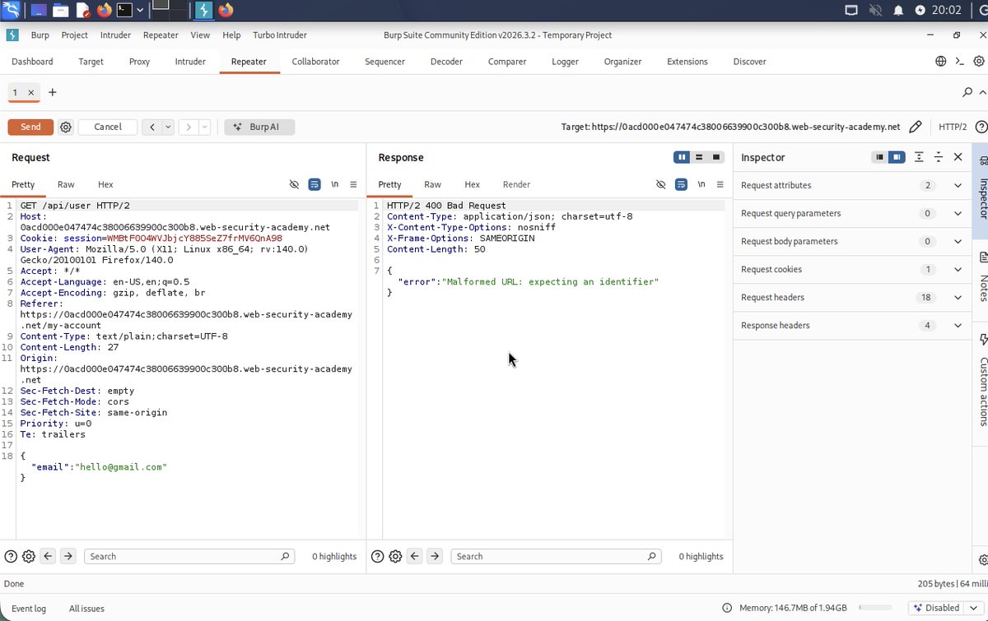Toggle show \n characters in Request
The height and width of the screenshot is (621, 988).
click(334, 184)
